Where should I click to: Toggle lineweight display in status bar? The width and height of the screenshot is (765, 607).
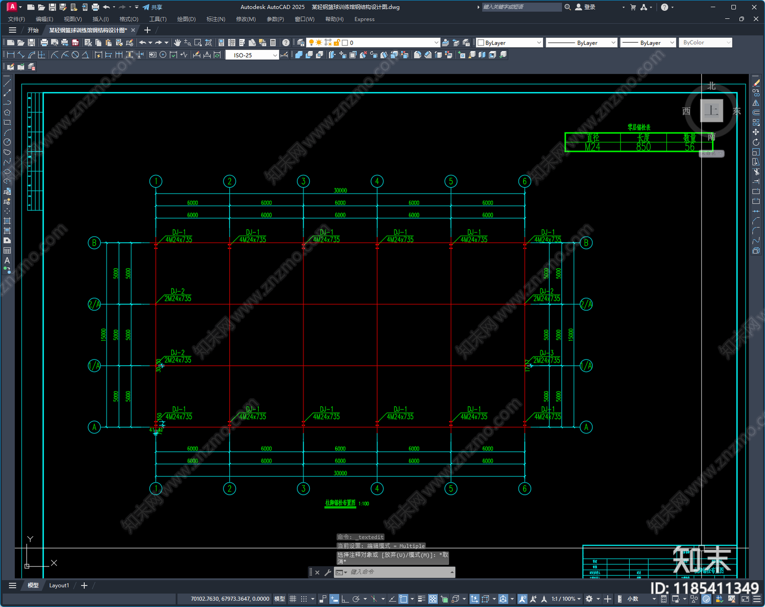click(x=421, y=599)
